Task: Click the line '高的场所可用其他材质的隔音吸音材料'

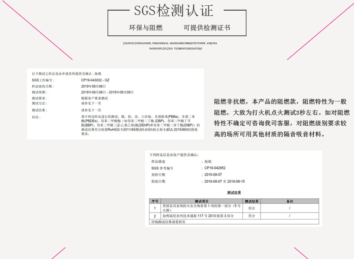Action: tap(269, 134)
